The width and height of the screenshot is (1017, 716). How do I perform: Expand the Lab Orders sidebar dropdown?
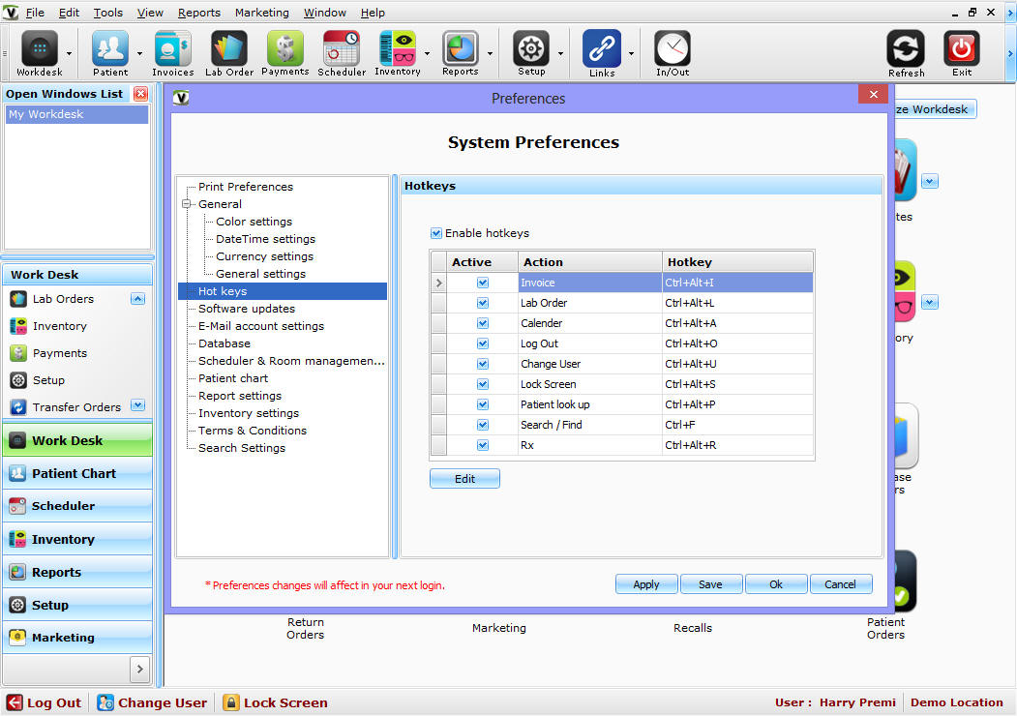click(x=137, y=299)
